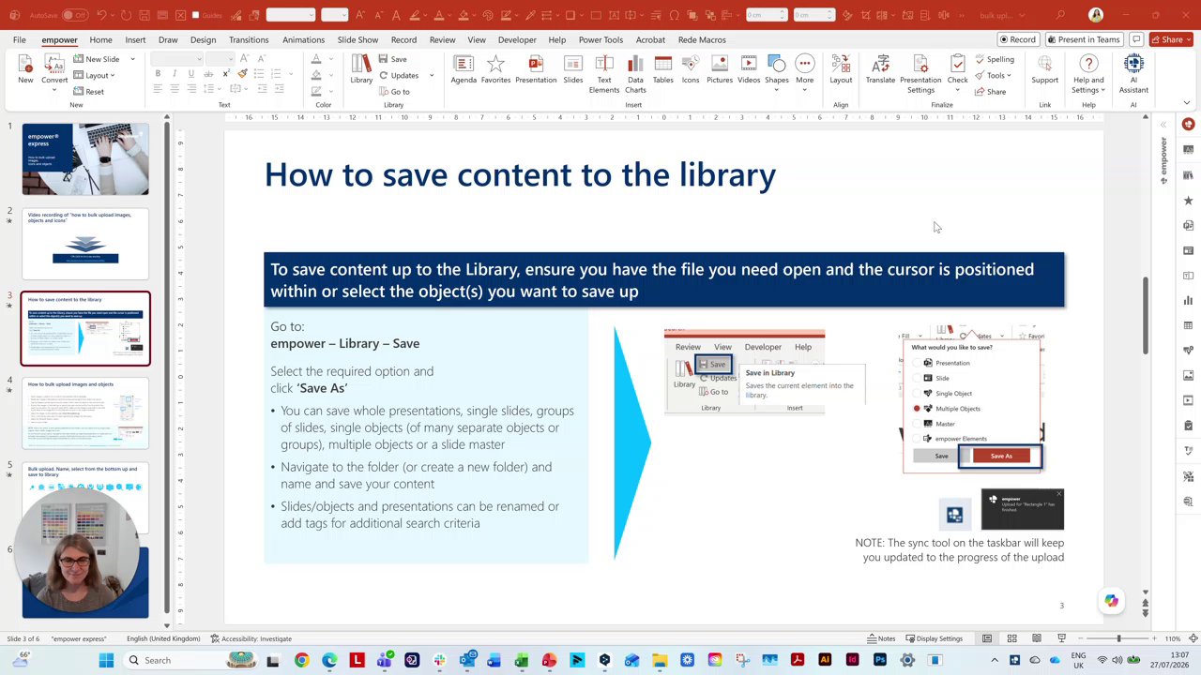The height and width of the screenshot is (675, 1201).
Task: Open the Slide Show tab
Action: click(357, 39)
